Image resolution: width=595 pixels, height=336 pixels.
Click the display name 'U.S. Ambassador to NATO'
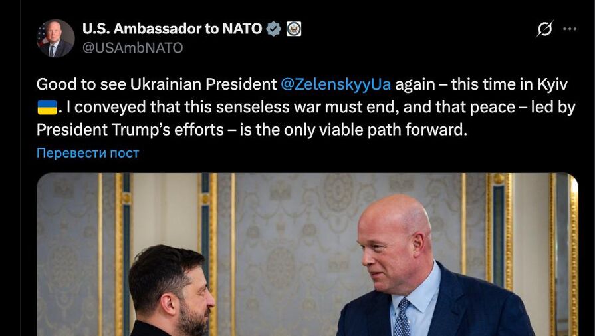coord(172,29)
